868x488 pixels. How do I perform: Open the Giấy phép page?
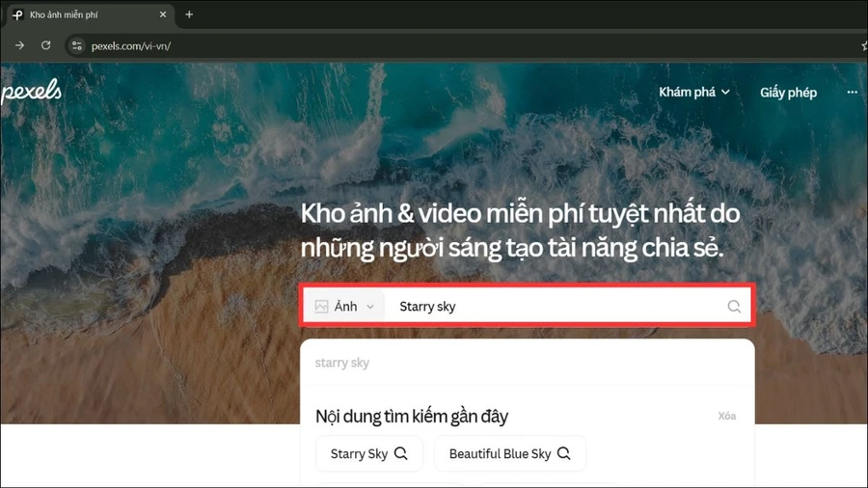point(788,93)
